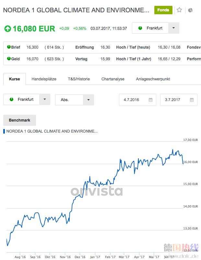The height and width of the screenshot is (260, 201).
Task: Click the ( 623 Stk. ) quantity
Action: click(54, 59)
